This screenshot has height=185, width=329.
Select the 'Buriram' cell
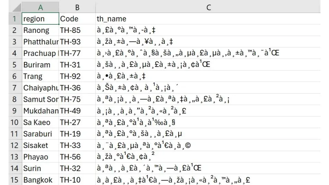tap(40, 65)
